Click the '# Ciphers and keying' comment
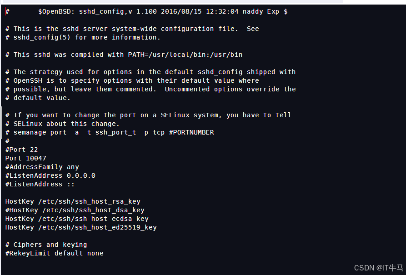This screenshot has height=275, width=406. (46, 245)
